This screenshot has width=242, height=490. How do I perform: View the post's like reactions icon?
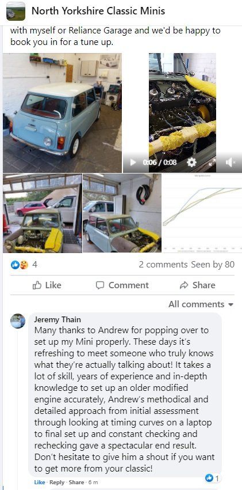pyautogui.click(x=15, y=265)
